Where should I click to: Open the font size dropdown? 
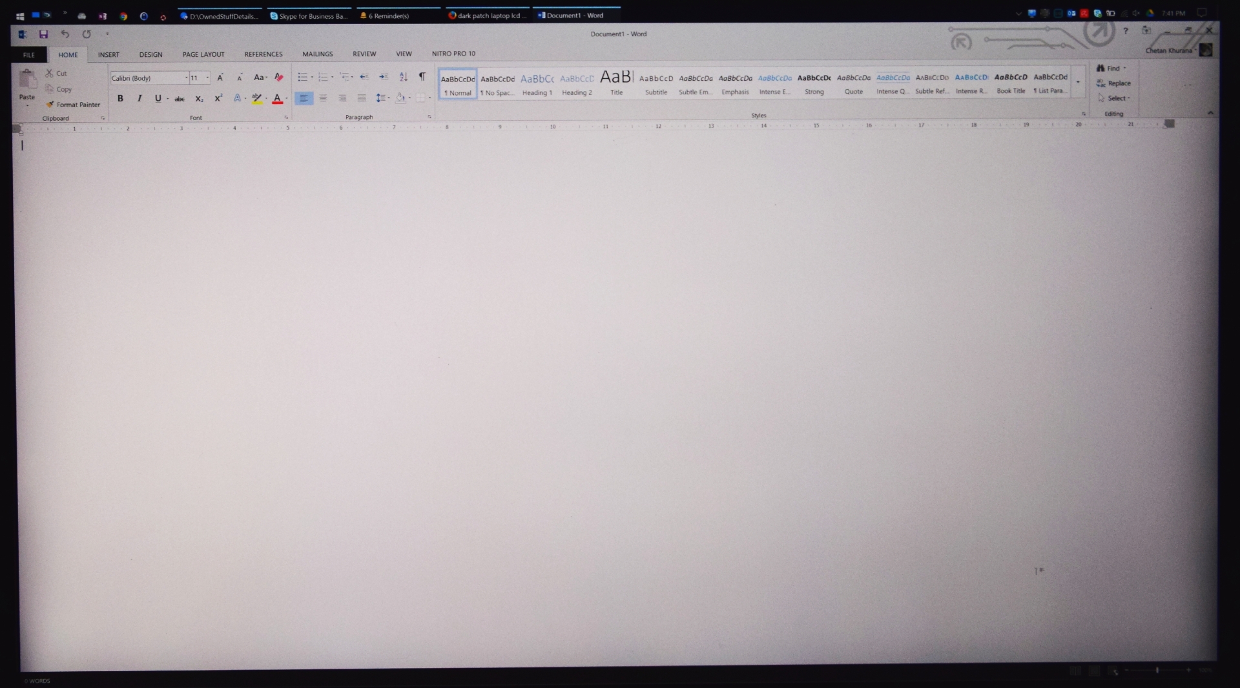[x=207, y=78]
